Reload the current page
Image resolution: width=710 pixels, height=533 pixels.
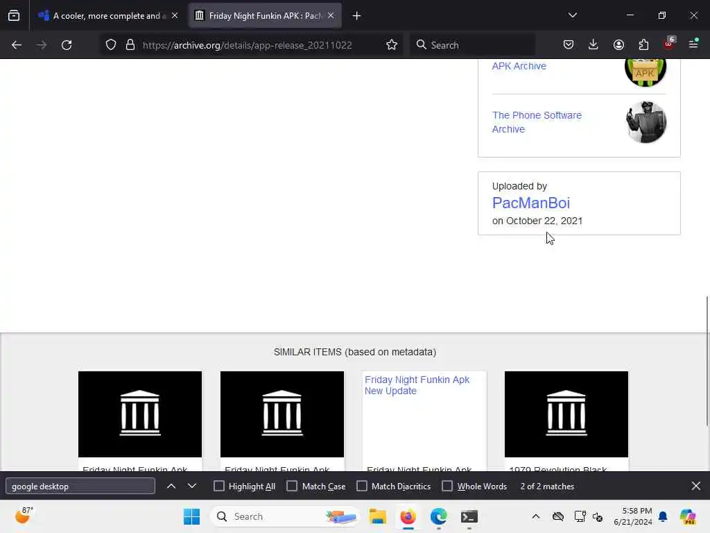[67, 45]
